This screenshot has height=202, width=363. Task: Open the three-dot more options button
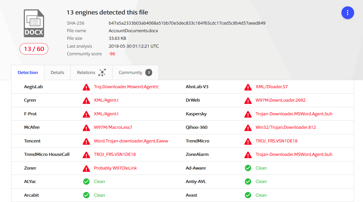tap(348, 12)
